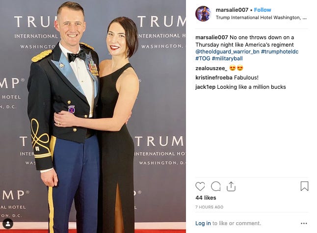Open Trump International Hotel Washington location link
317x233 pixels.
coord(261,18)
